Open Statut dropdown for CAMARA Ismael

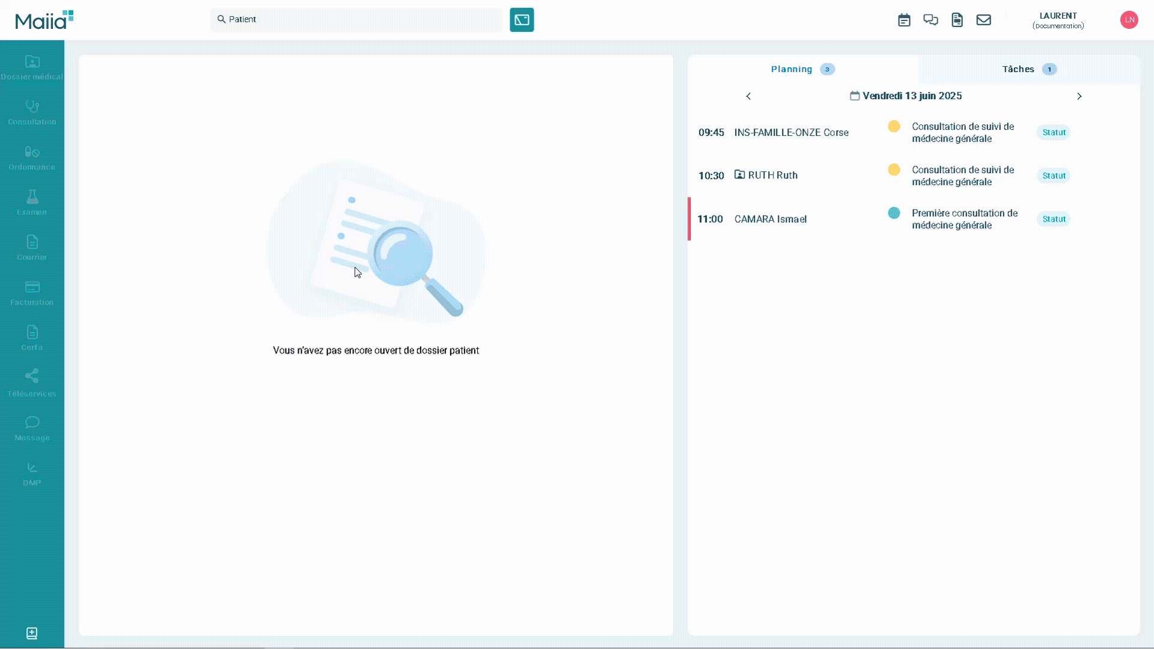(x=1054, y=219)
